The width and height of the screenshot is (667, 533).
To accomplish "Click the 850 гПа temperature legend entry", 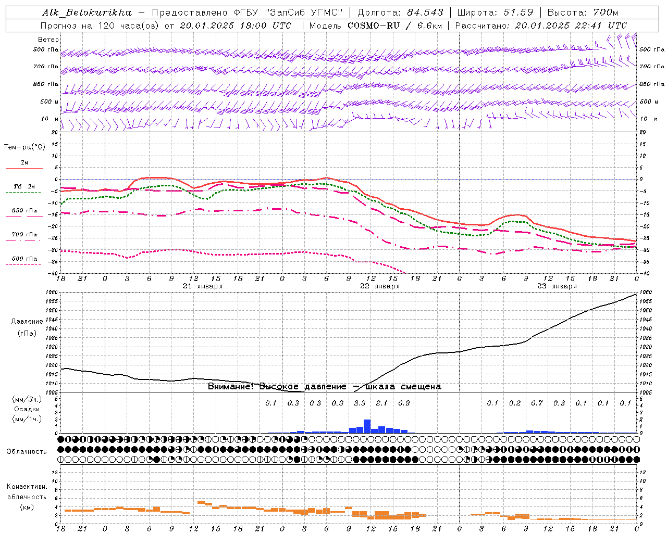I will [24, 211].
